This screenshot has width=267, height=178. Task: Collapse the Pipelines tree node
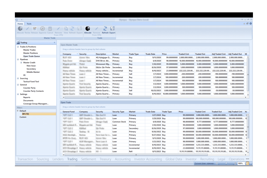tap(18, 59)
